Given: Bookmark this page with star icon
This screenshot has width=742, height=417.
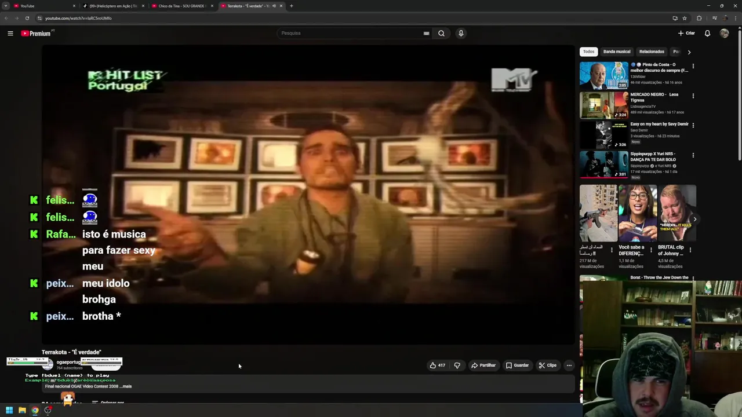Looking at the screenshot, I should coord(685,18).
